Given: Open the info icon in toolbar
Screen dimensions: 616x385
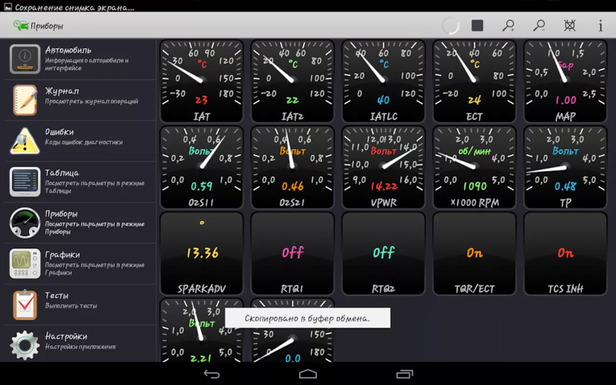Looking at the screenshot, I should pyautogui.click(x=601, y=26).
